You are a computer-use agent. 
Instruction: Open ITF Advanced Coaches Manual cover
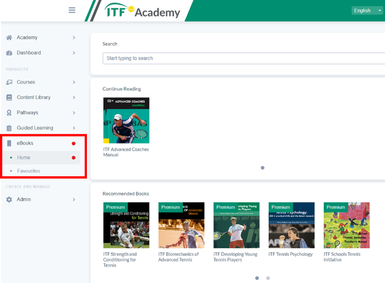[126, 120]
